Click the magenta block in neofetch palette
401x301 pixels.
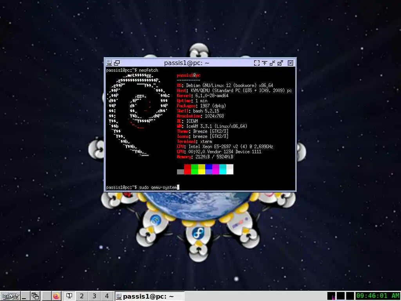point(216,169)
